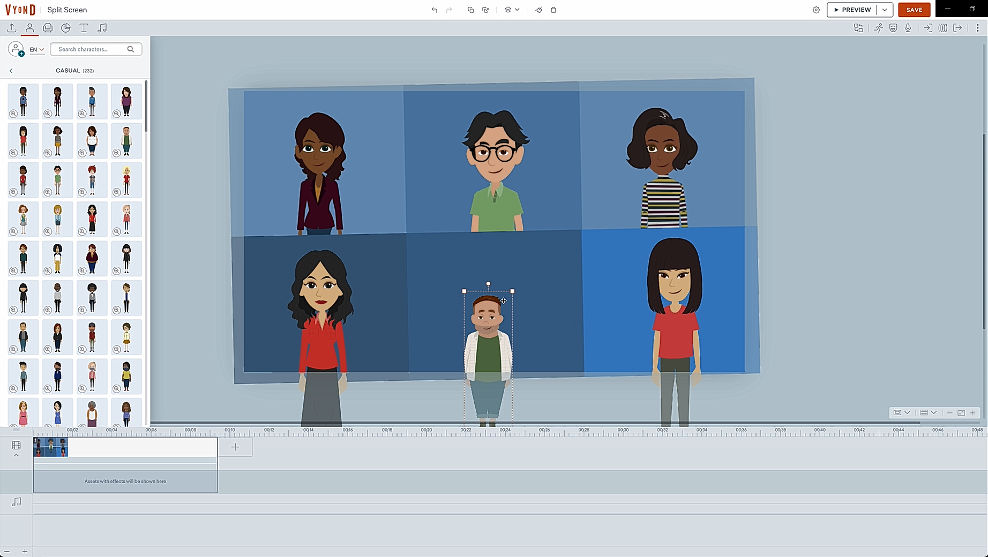Open the character Expression mask icon

coord(893,28)
